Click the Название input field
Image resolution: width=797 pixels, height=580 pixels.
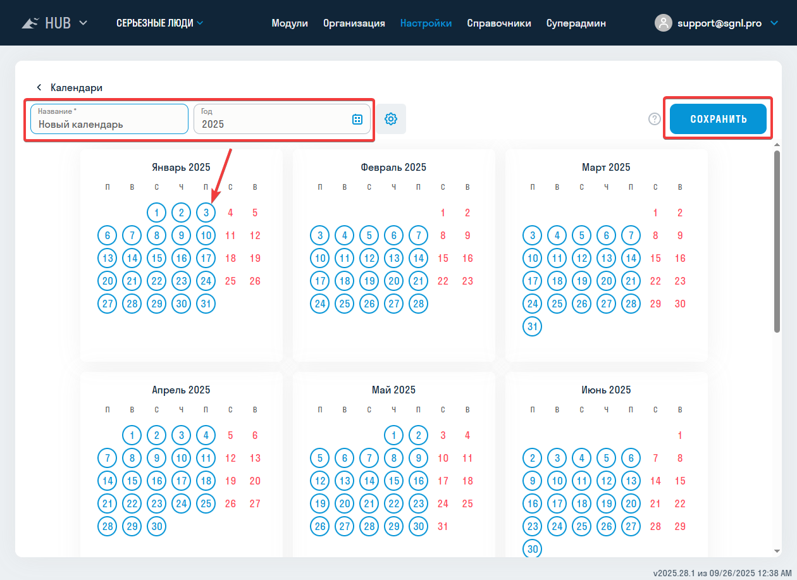109,124
